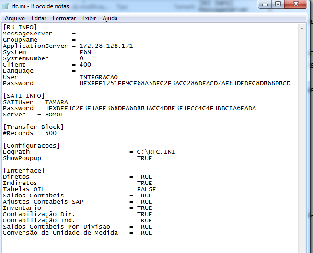Click the SystemNumber value 0
This screenshot has width=313, height=253.
(x=81, y=58)
